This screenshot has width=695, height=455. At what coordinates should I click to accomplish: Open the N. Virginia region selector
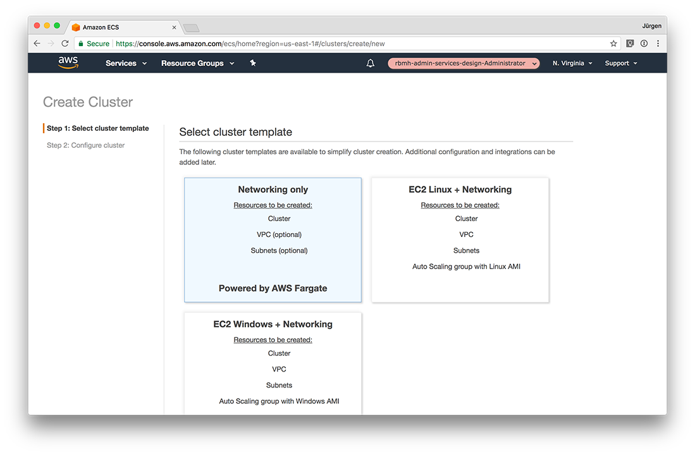(x=572, y=63)
